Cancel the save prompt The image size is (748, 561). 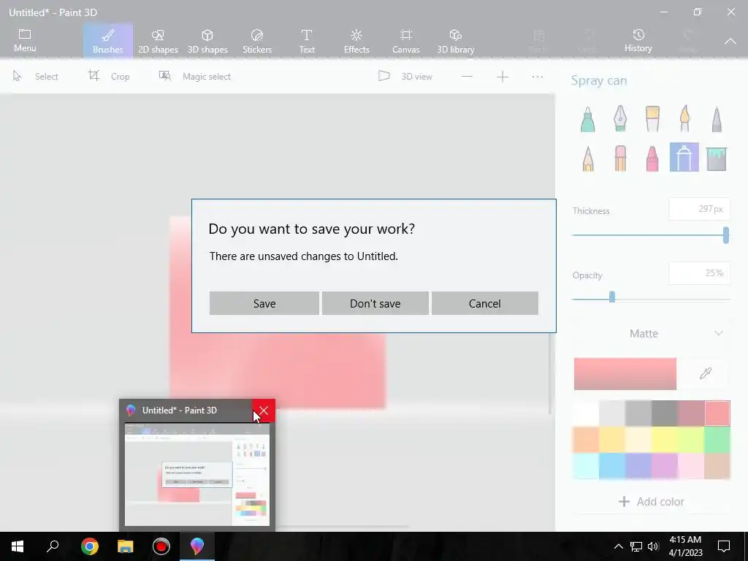point(485,303)
